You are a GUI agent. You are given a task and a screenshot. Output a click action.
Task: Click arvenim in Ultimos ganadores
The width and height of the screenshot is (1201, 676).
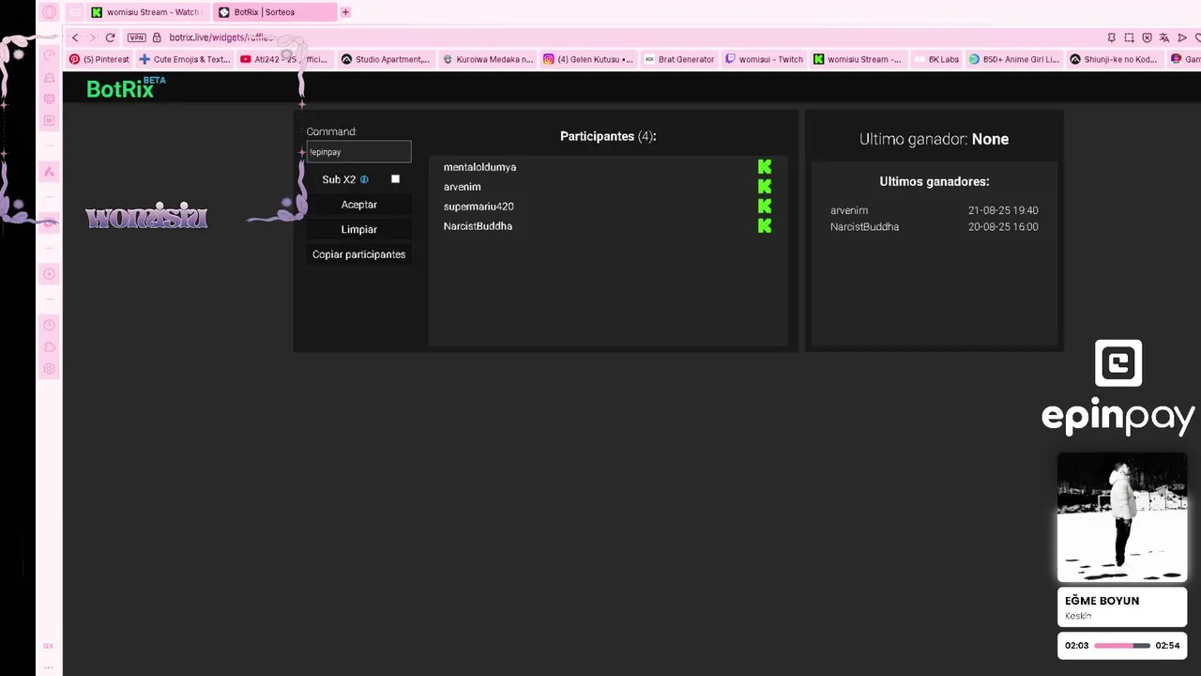tap(849, 210)
